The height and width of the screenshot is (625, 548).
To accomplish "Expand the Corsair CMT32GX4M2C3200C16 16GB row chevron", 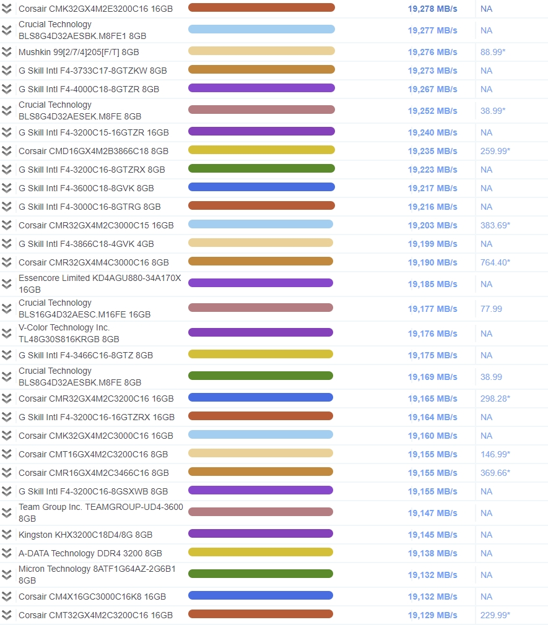I will [6, 615].
